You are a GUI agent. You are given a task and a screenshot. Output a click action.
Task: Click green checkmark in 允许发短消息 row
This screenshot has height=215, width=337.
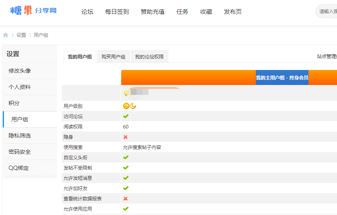(126, 178)
